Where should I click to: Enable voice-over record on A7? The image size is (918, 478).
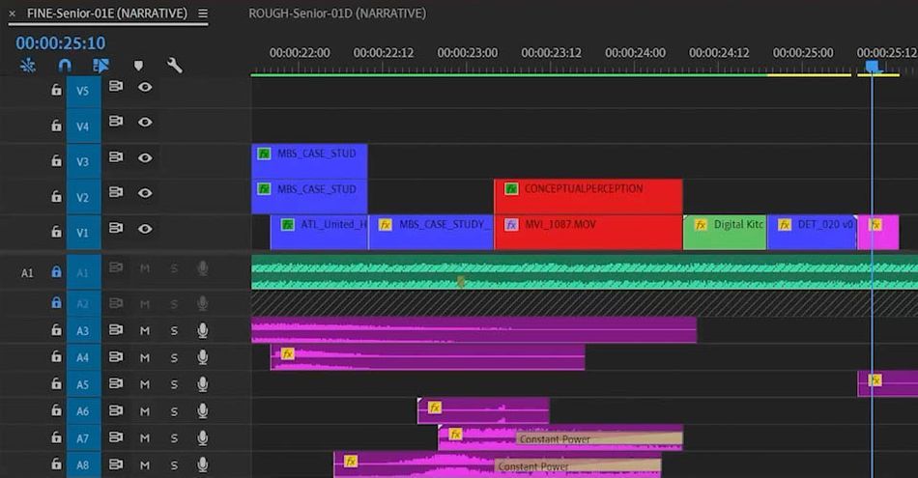203,437
